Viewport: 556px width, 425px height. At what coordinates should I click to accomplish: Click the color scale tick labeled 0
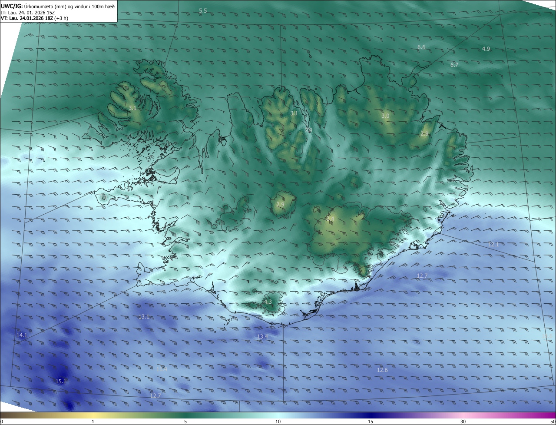tap(2, 422)
